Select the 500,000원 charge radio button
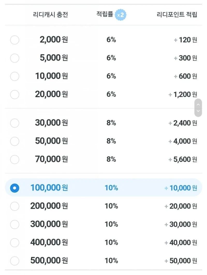207x275 pixels. click(x=14, y=260)
